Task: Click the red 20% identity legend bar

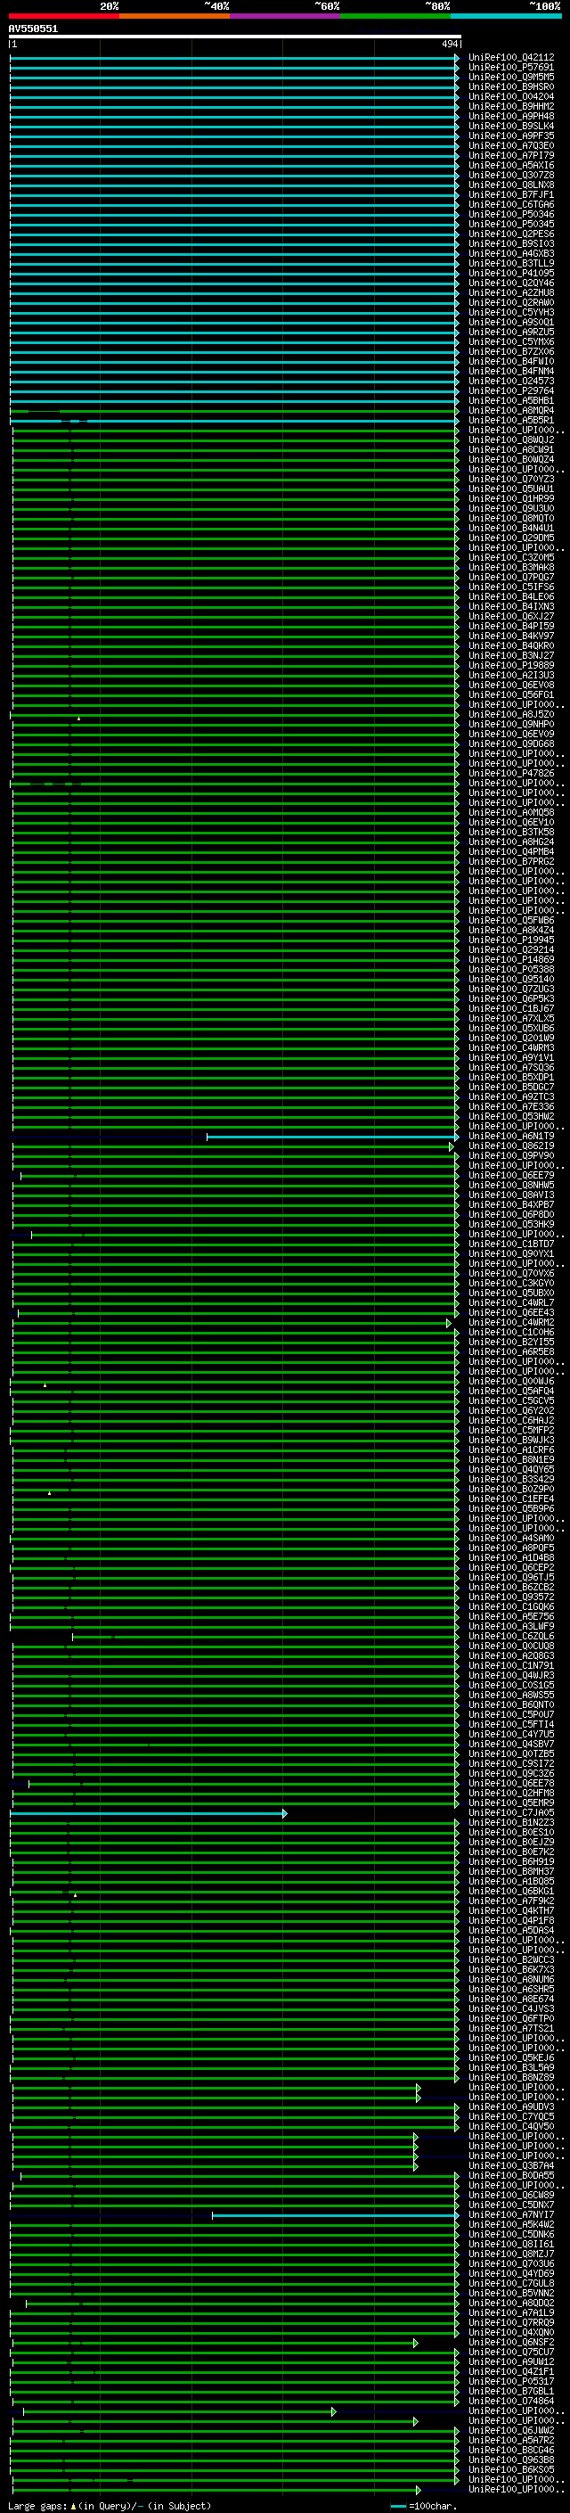Action: click(63, 16)
